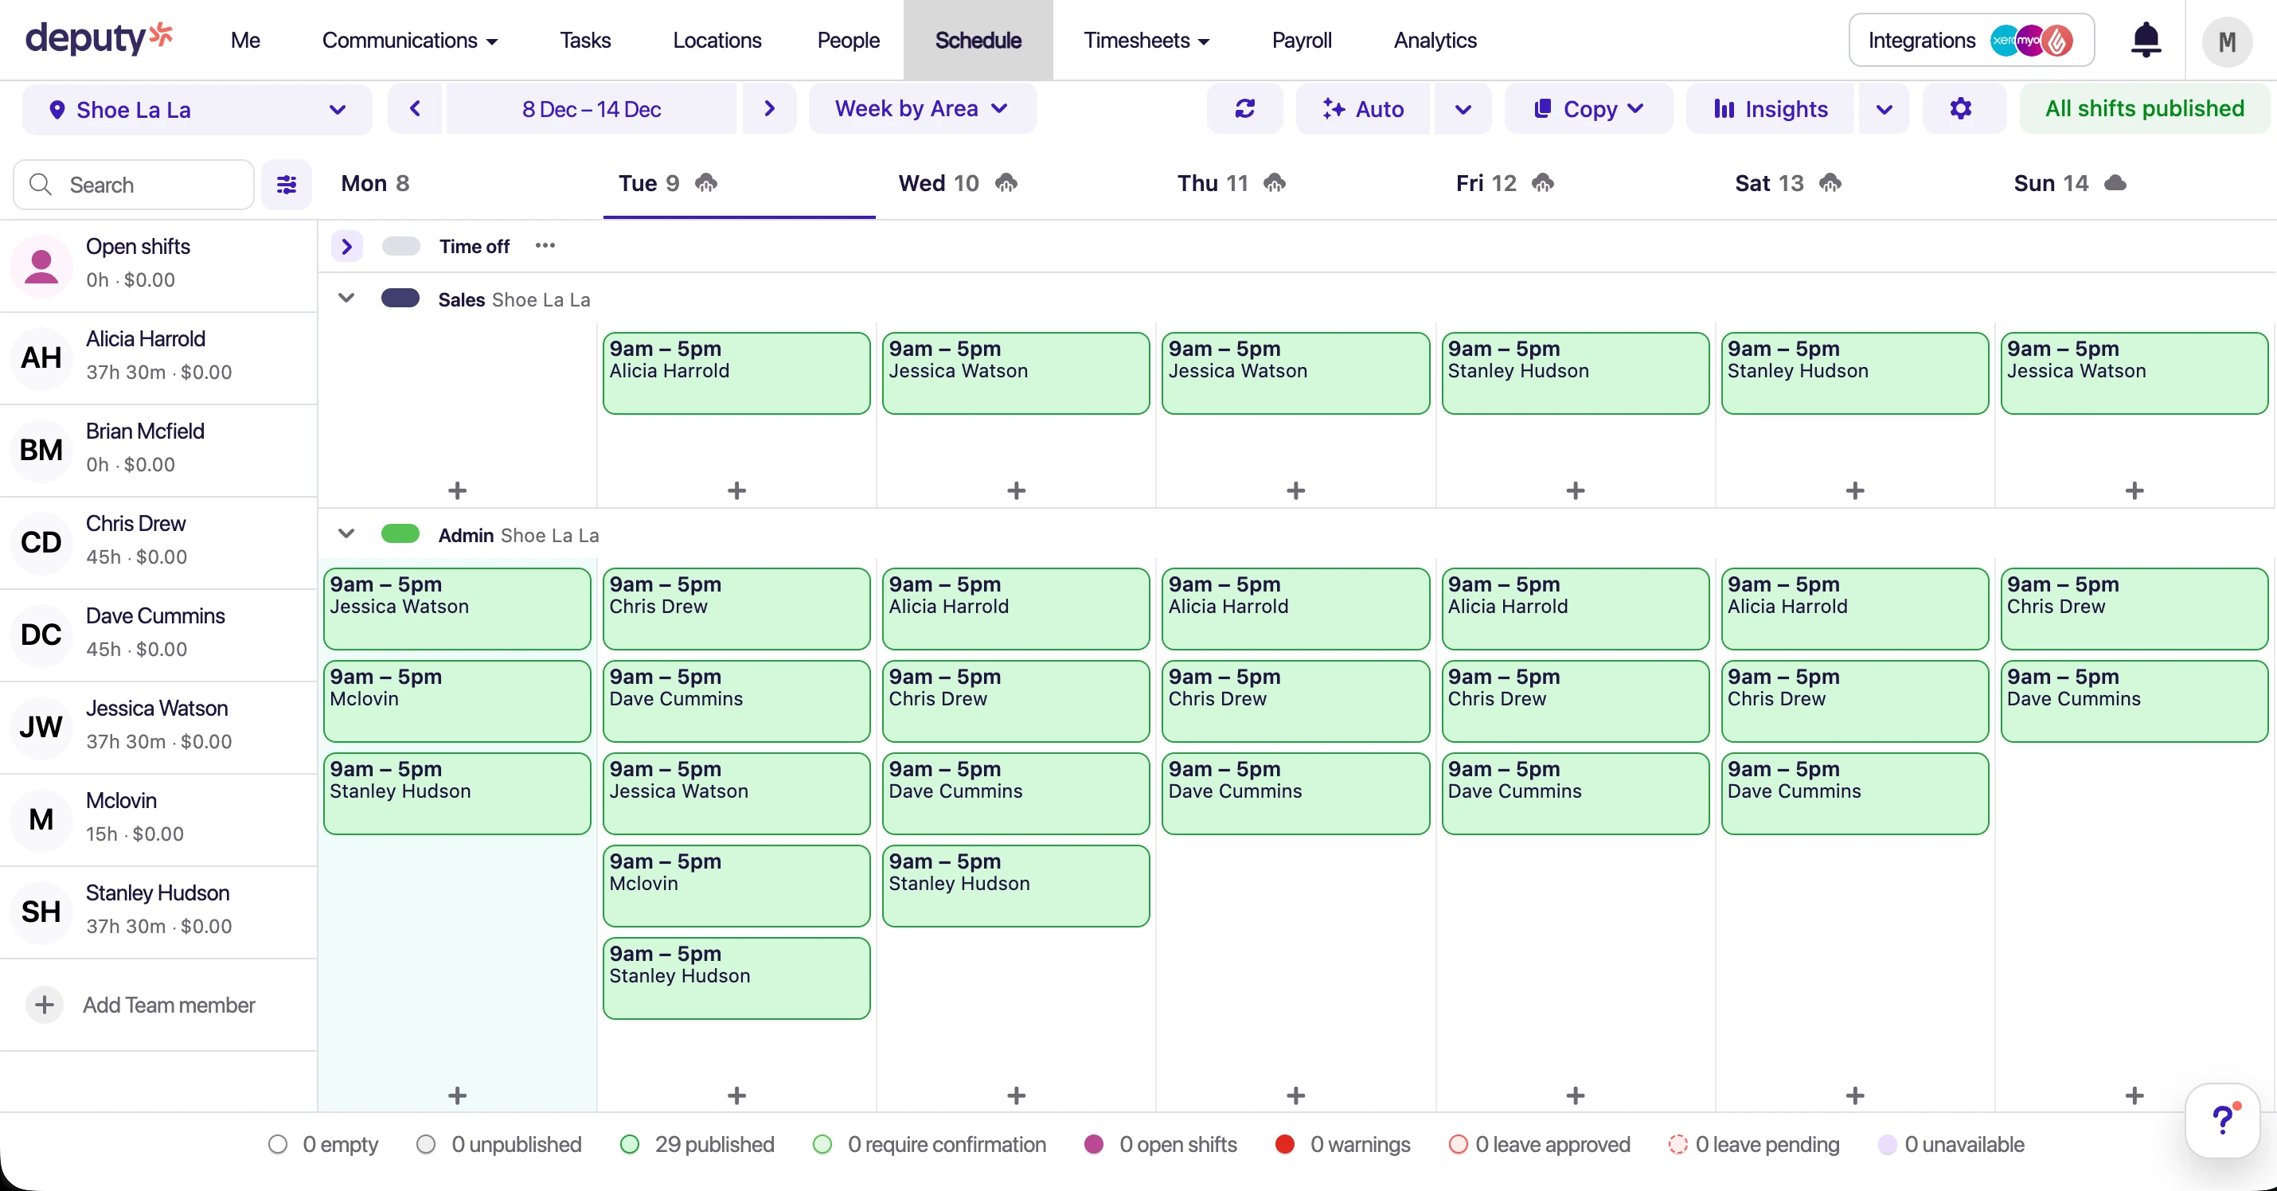Select Stanley Hudson's Friday 9am shift block

coord(1575,373)
